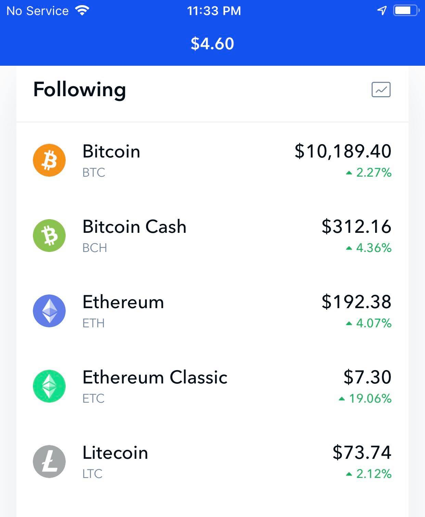This screenshot has height=517, width=425.
Task: Tap Litecoin price $73.74
Action: point(362,452)
